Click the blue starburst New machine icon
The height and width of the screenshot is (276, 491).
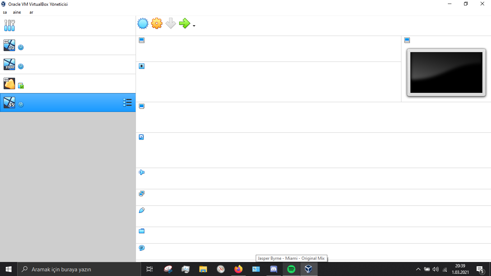pos(143,24)
